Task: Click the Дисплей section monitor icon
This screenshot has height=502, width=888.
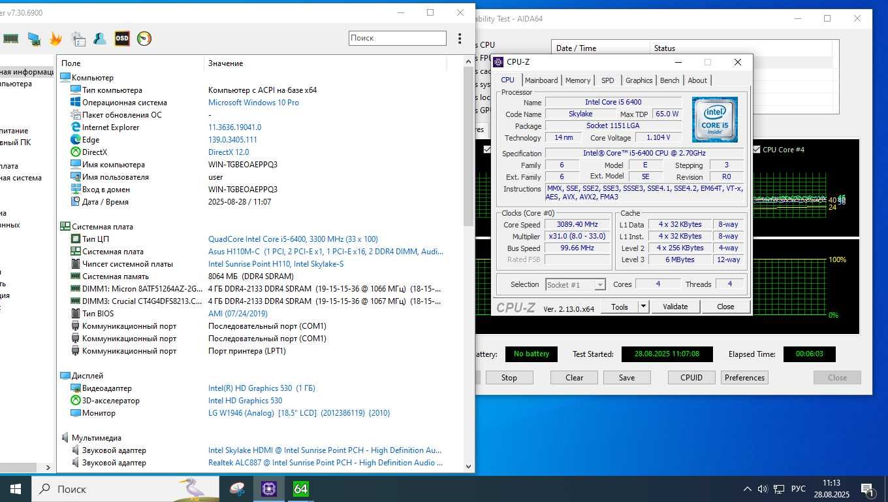Action: [x=65, y=376]
